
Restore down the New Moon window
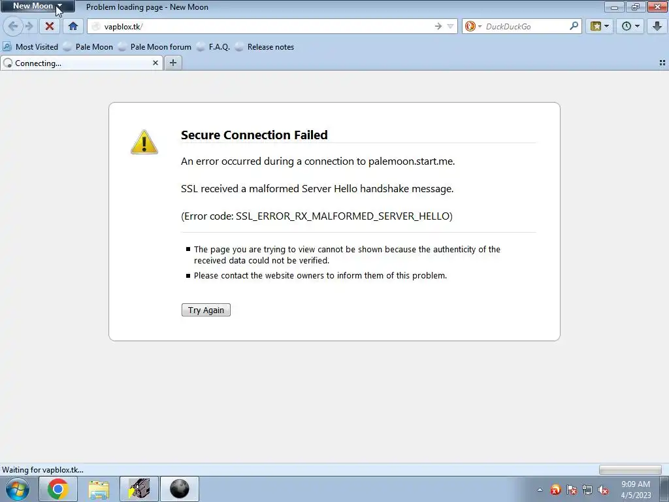coord(636,7)
